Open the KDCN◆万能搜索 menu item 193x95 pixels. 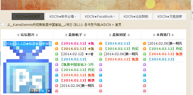pyautogui.click(x=170, y=16)
